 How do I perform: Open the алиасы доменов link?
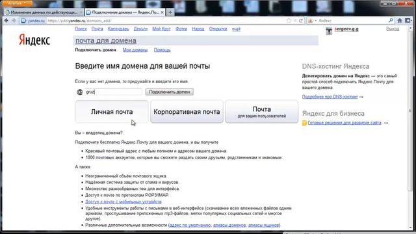coord(229,225)
